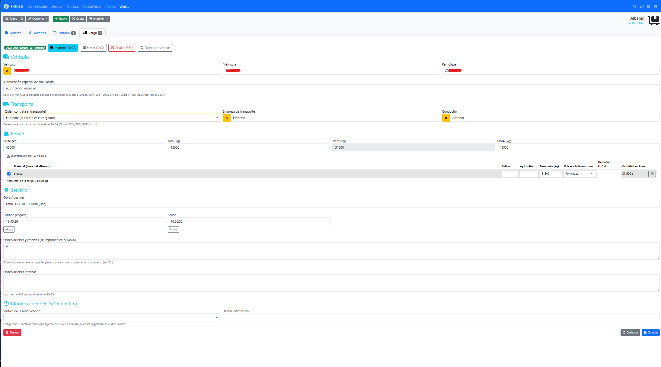This screenshot has height=367, width=661.
Task: Click the DECA-2026-000008 · v3 · EMITIDO badge
Action: coord(25,48)
